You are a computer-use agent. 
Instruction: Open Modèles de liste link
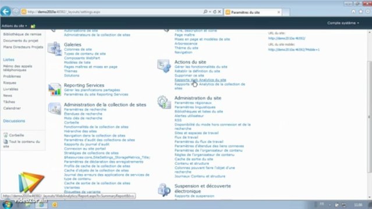[77, 62]
